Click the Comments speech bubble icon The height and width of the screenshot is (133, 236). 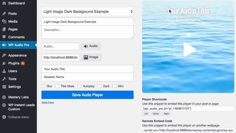(x=4, y=37)
